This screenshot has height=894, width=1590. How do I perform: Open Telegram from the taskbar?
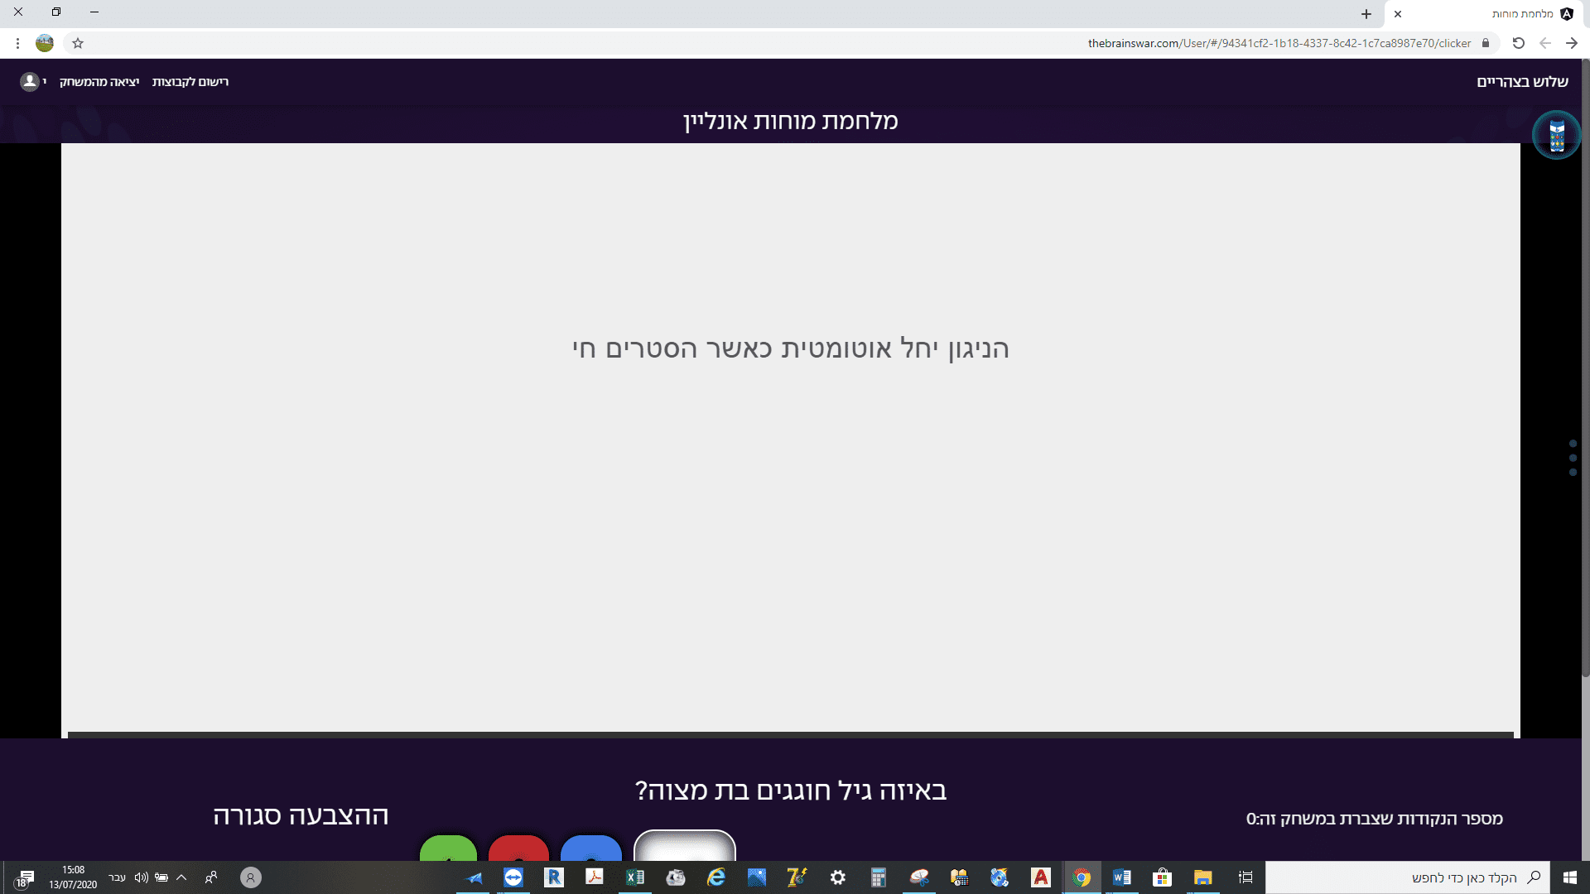click(474, 877)
